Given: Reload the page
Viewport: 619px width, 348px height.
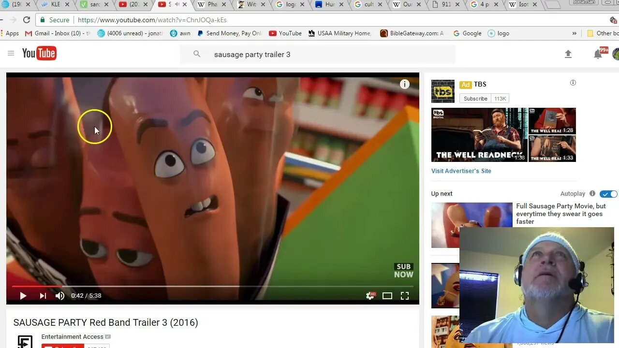Looking at the screenshot, I should coord(27,20).
